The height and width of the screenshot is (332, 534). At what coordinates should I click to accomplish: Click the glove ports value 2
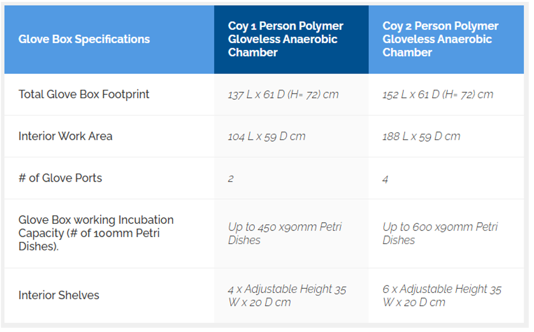click(231, 179)
